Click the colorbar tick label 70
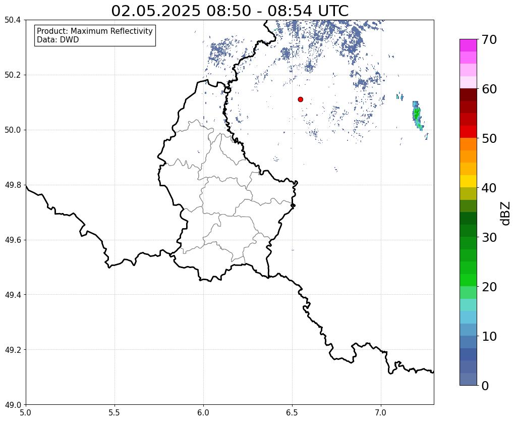Screen dimensions: 516x421 click(x=489, y=39)
